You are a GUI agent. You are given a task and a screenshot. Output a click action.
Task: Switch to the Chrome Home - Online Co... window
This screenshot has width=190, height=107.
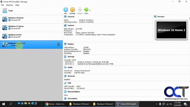tap(55, 104)
